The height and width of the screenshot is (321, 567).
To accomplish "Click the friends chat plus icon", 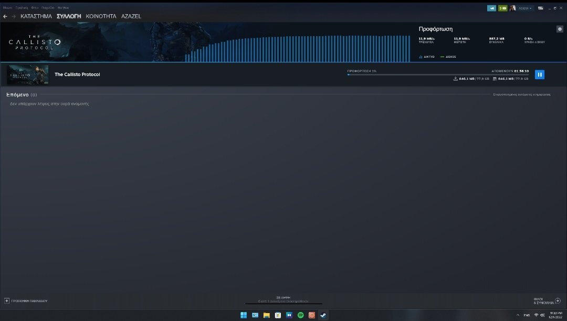I will pyautogui.click(x=558, y=301).
